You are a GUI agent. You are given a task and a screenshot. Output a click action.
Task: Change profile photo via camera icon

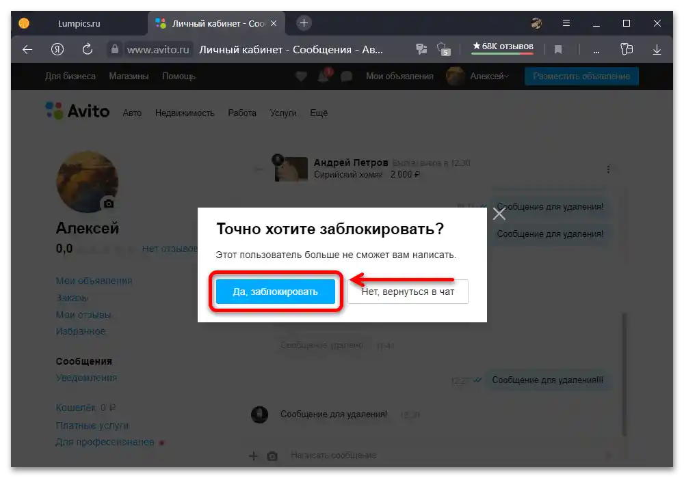click(x=109, y=203)
